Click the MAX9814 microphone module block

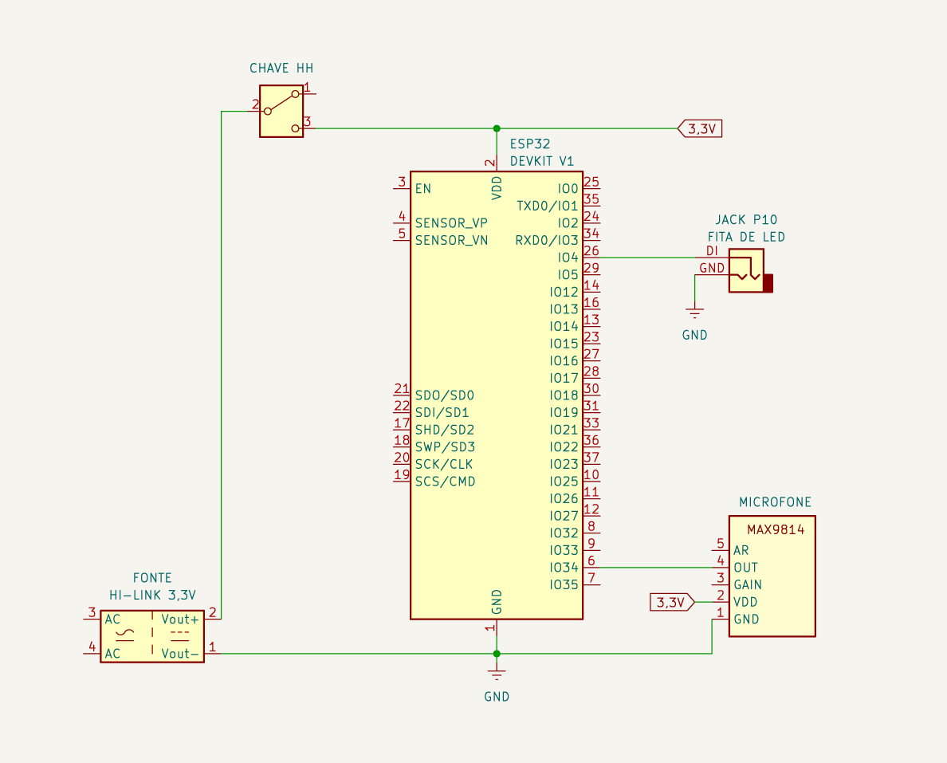coord(772,576)
